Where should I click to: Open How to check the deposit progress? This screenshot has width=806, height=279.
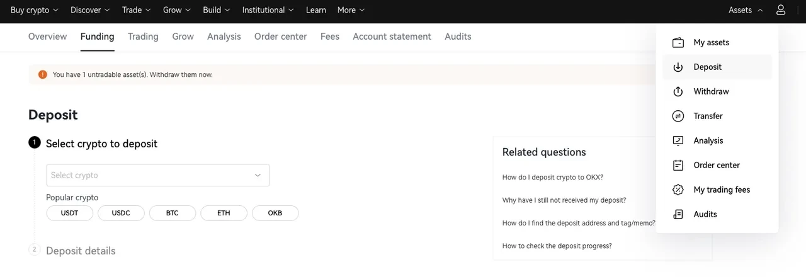[x=557, y=246]
